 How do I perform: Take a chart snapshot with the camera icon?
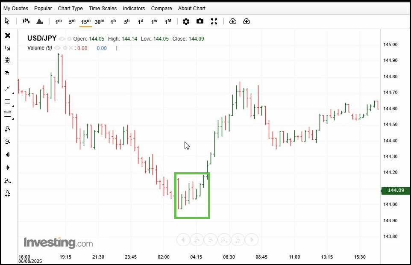200,21
